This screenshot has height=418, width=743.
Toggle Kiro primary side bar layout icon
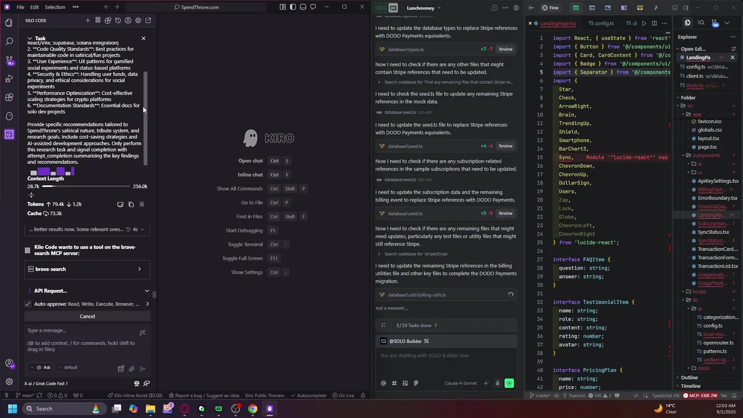point(293,7)
